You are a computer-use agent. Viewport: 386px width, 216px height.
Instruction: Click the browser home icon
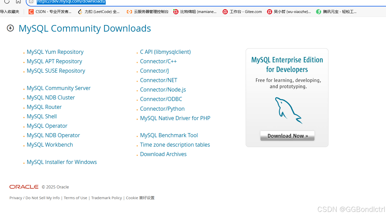point(18,1)
